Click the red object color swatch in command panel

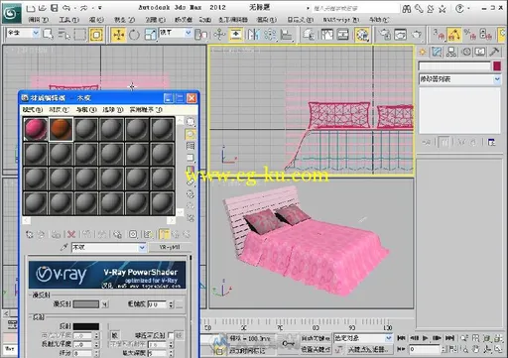click(497, 66)
